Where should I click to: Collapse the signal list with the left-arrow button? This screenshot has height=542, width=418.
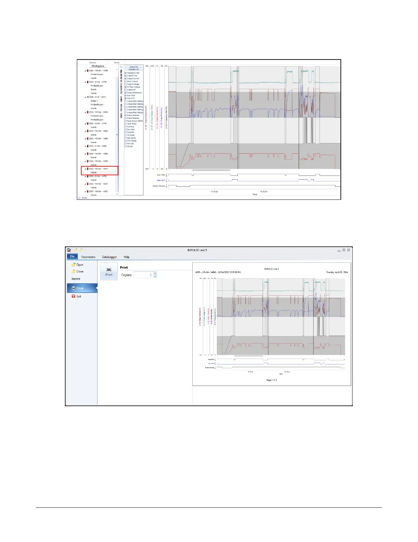coord(121,67)
